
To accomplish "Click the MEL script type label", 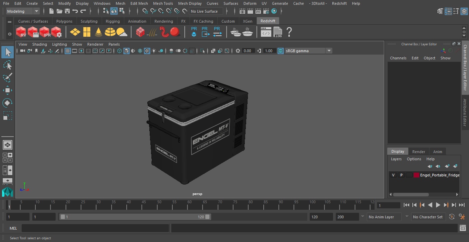I will click(13, 228).
